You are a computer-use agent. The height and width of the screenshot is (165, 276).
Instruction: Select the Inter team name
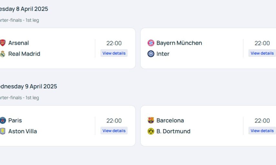163,54
